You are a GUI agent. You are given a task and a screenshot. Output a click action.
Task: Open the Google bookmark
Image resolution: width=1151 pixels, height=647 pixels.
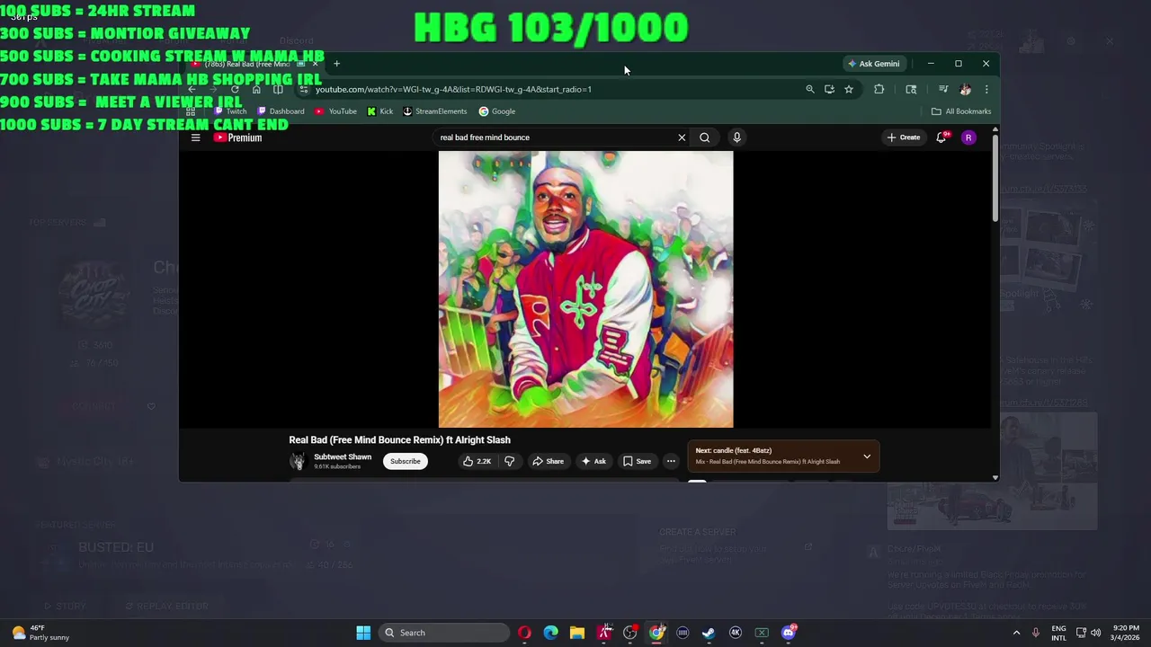coord(496,111)
